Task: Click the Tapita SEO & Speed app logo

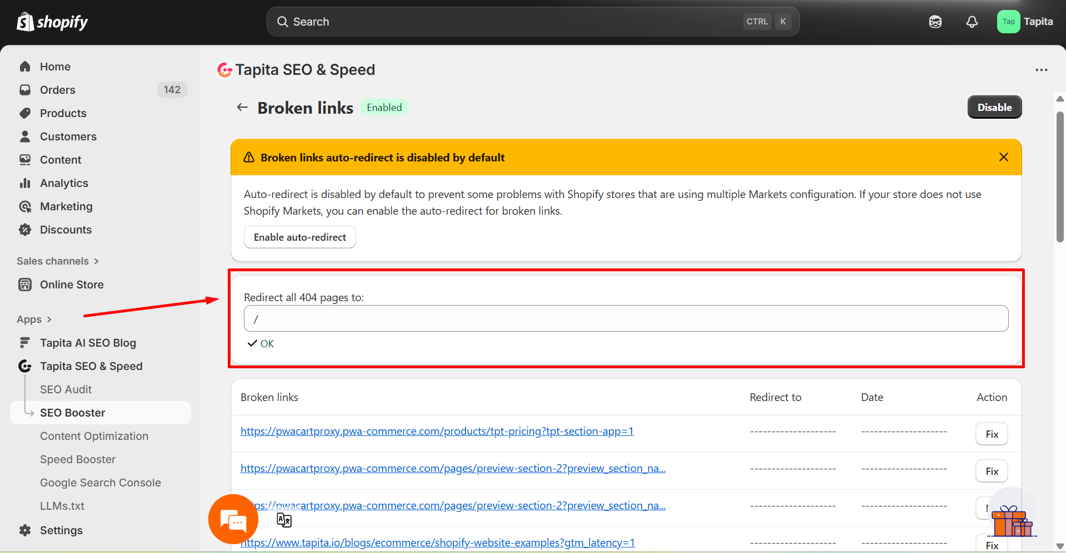Action: tap(224, 70)
